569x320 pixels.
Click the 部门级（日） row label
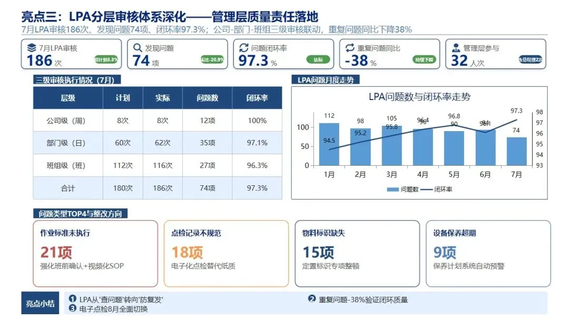point(66,143)
